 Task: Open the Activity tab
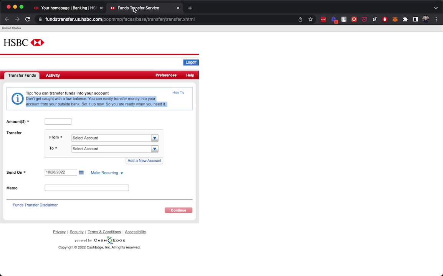[x=53, y=76]
